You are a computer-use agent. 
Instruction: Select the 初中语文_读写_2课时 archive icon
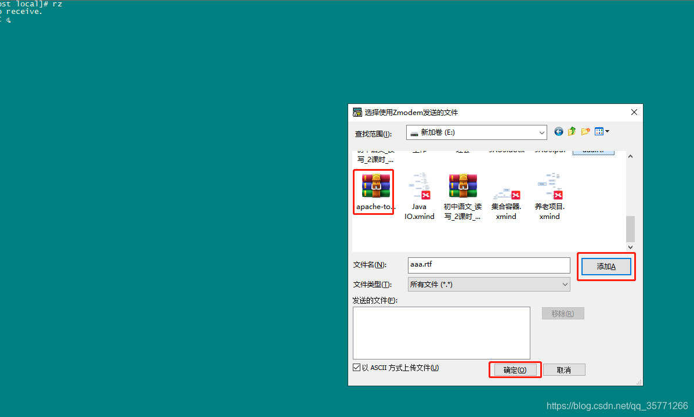coord(462,186)
